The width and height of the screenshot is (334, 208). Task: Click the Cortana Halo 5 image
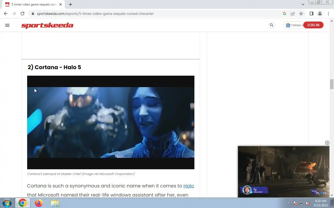(x=111, y=122)
